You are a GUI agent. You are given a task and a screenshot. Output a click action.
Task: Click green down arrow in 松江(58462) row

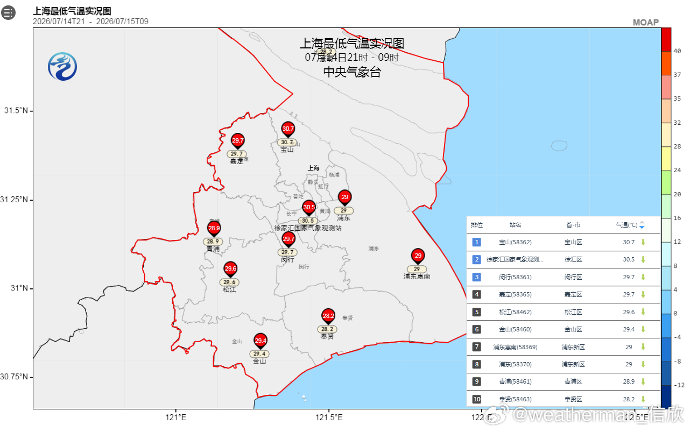pyautogui.click(x=643, y=312)
